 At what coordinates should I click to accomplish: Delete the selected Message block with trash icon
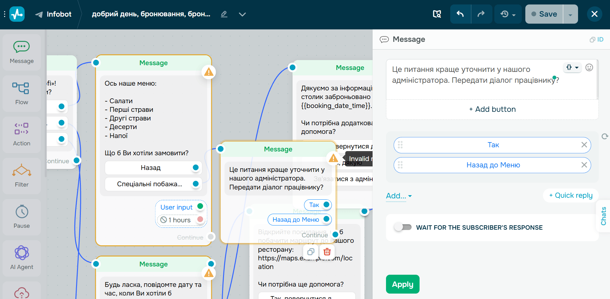point(327,252)
